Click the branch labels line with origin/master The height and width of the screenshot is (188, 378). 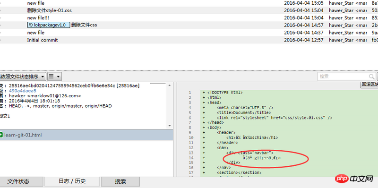pyautogui.click(x=60, y=106)
